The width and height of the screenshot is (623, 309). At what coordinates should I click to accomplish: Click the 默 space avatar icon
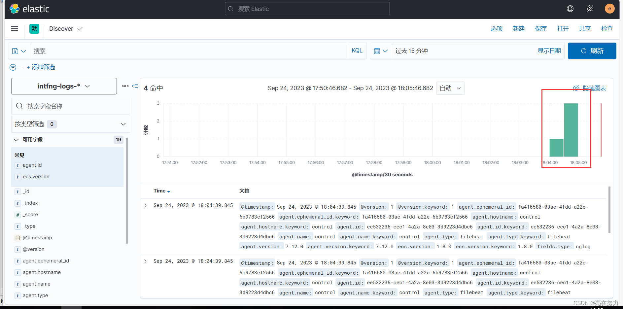(x=34, y=29)
